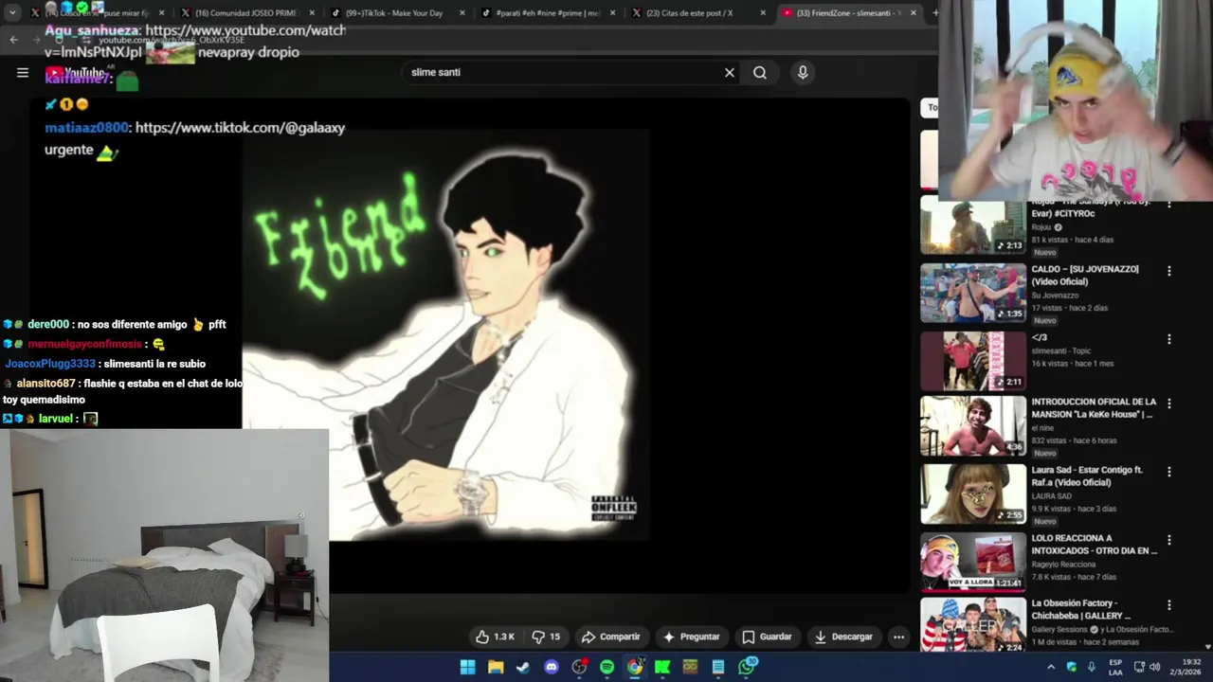Open Steam from the taskbar

(x=523, y=667)
